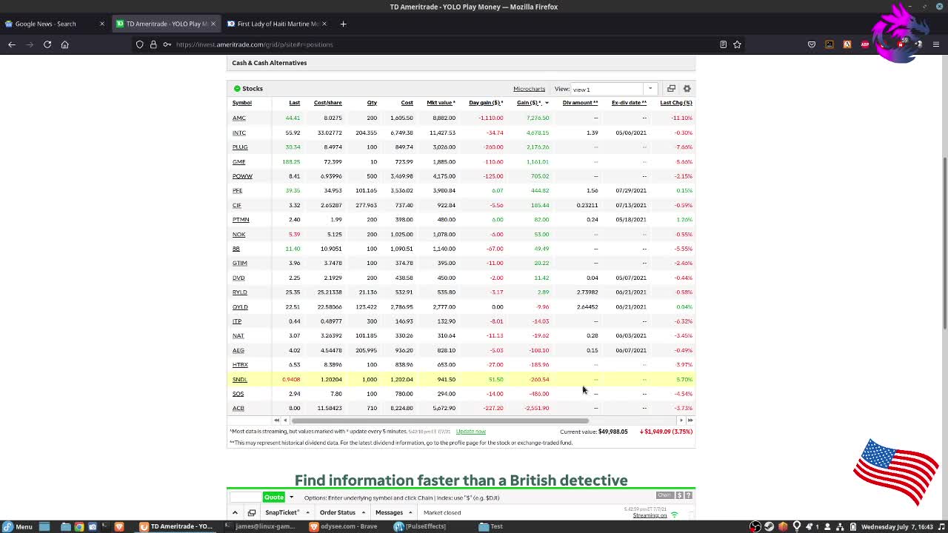948x533 pixels.
Task: Open the GME symbol link
Action: click(238, 161)
